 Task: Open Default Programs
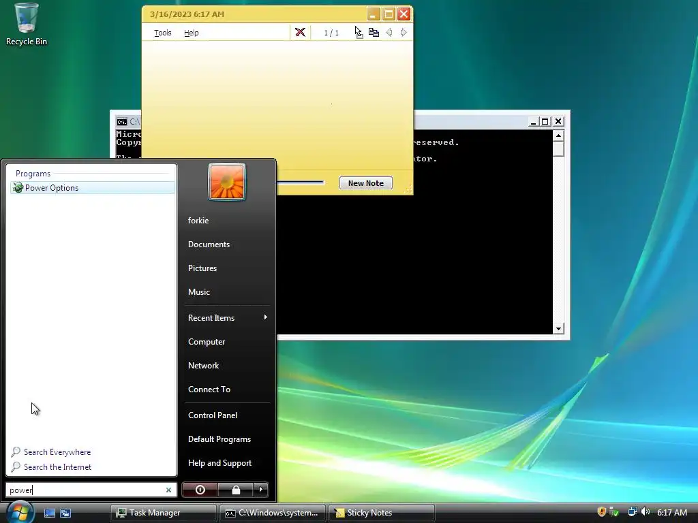coord(219,439)
